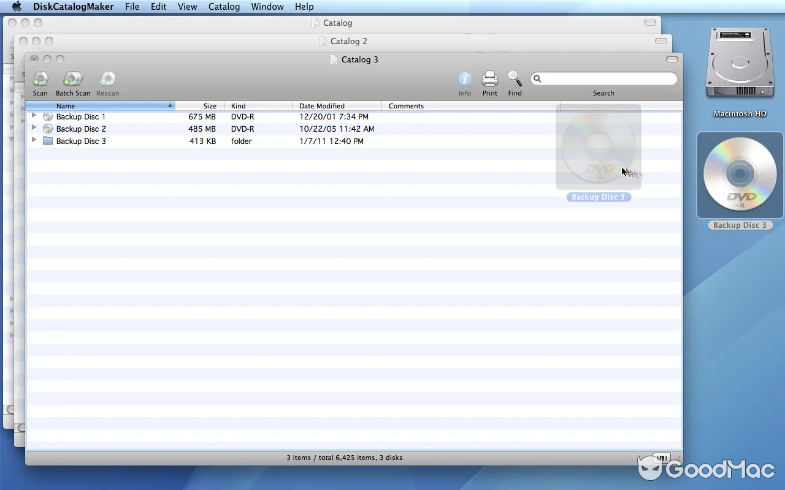This screenshot has width=785, height=490.
Task: Expand the Backup Disc 3 folder
Action: pos(34,141)
